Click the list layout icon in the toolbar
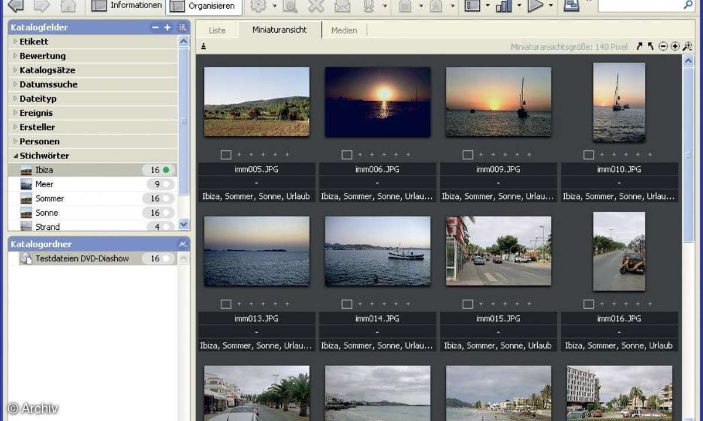The height and width of the screenshot is (421, 703). point(472,6)
